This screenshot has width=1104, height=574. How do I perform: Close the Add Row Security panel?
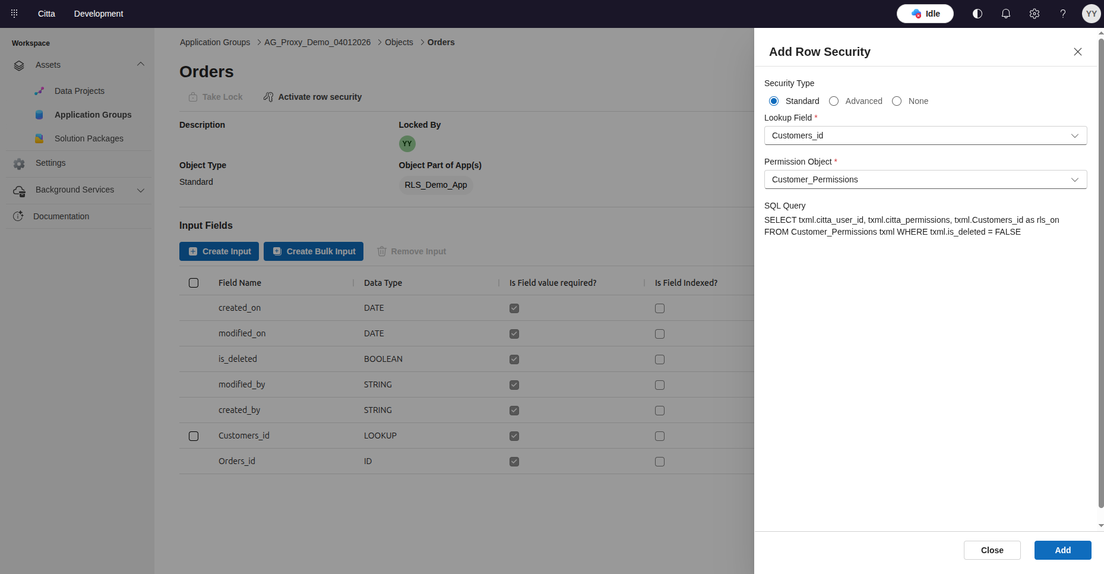point(1077,52)
